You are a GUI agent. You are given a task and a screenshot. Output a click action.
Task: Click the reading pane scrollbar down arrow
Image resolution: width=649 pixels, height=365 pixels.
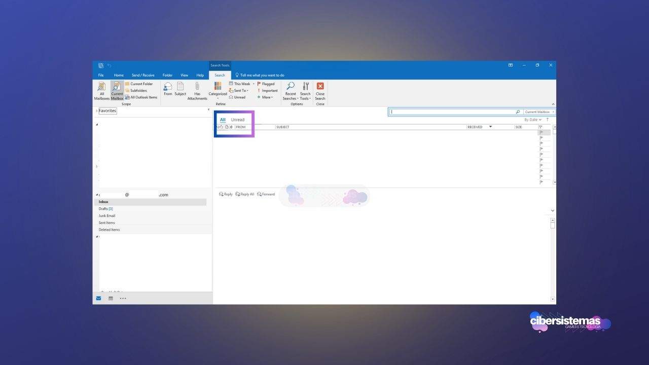click(x=553, y=300)
